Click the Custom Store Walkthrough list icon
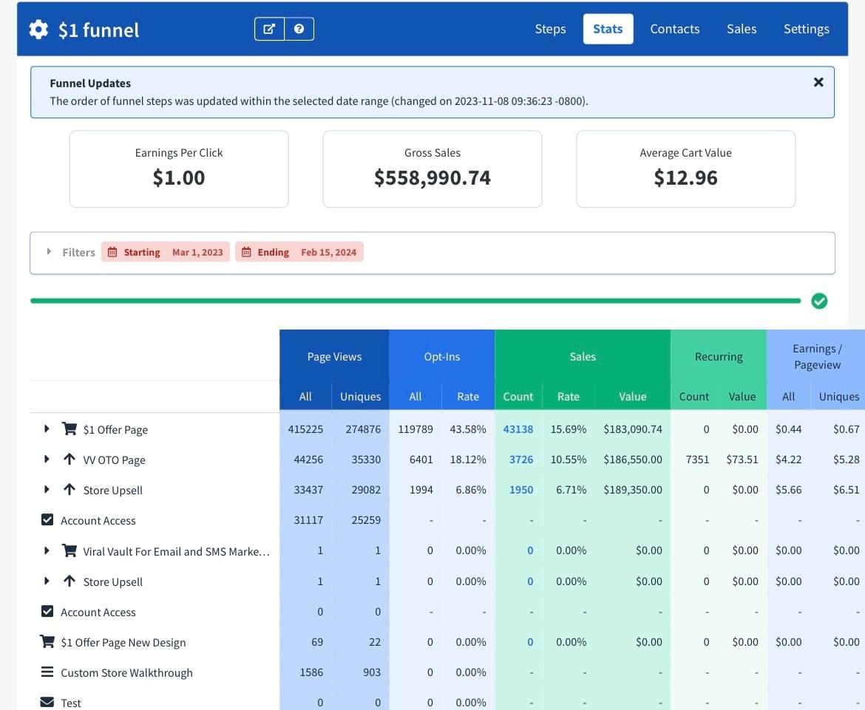The image size is (865, 710). click(47, 672)
